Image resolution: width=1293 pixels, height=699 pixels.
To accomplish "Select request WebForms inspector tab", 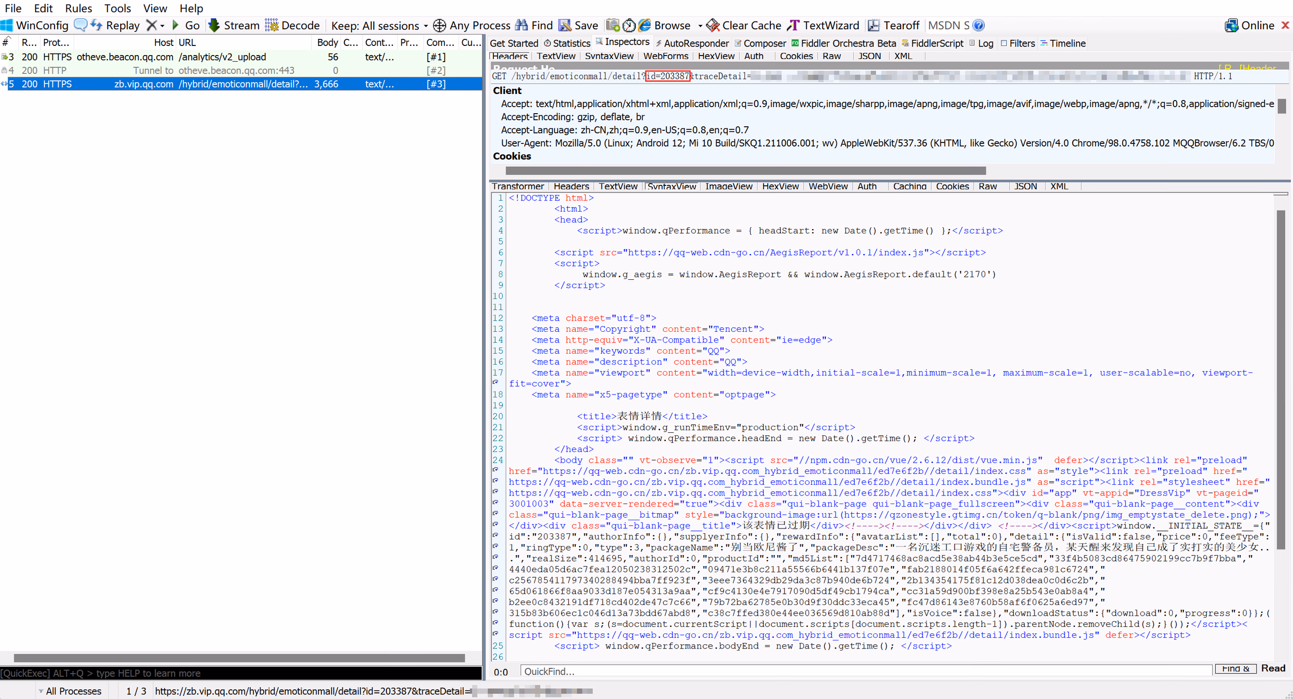I will pyautogui.click(x=666, y=56).
